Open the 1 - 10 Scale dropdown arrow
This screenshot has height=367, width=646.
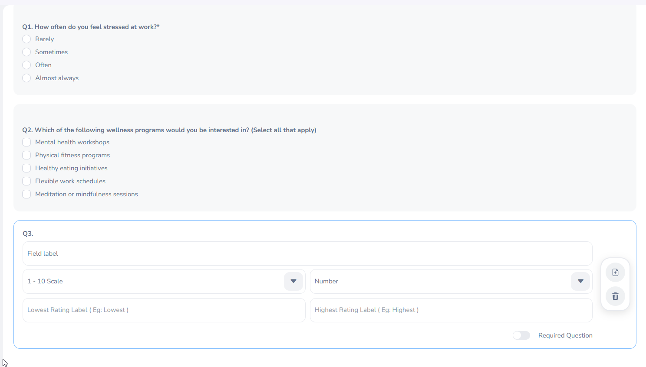pos(293,281)
